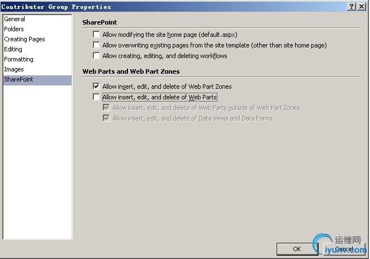The height and width of the screenshot is (259, 370).
Task: Go to the Images category
Action: [37, 69]
